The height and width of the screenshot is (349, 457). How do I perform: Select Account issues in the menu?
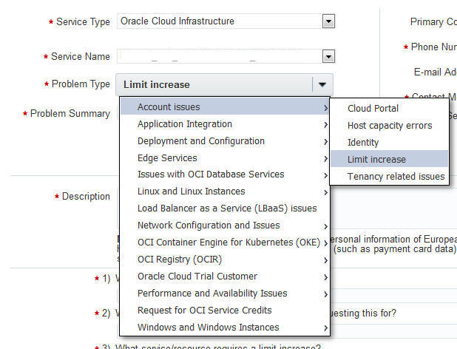(225, 106)
